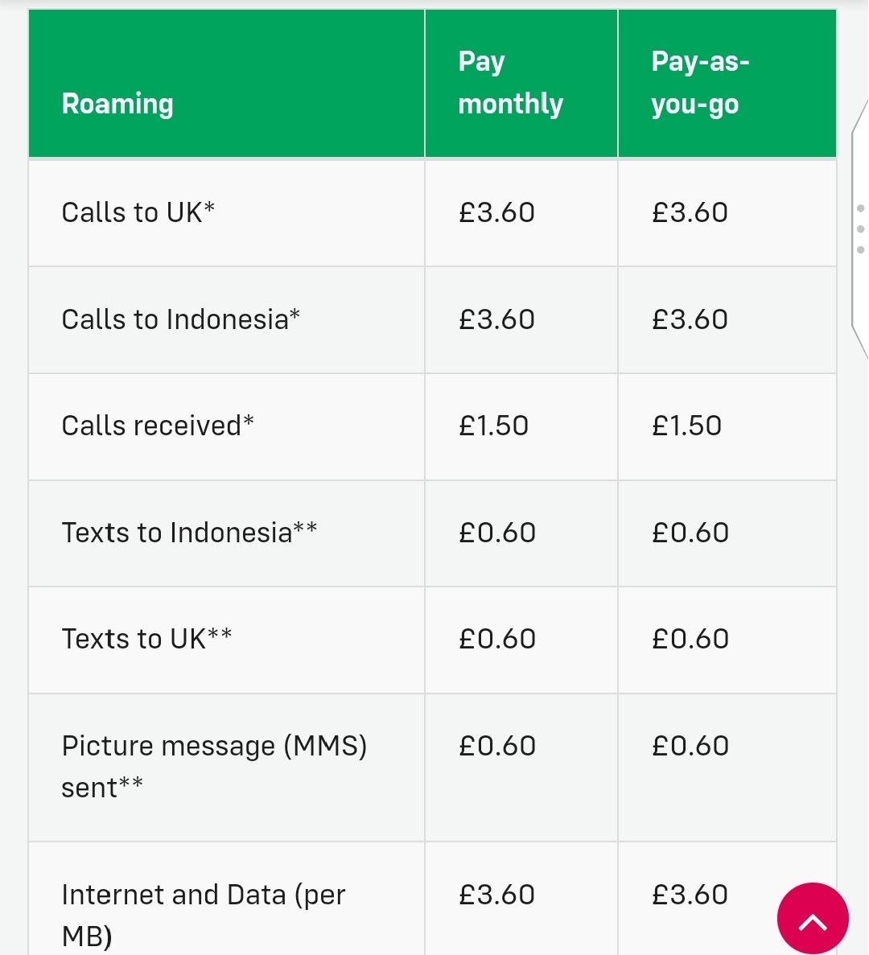Click the Calls received row label
This screenshot has height=955, width=869.
pyautogui.click(x=158, y=426)
